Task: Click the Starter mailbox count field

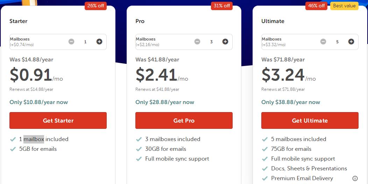Action: [85, 42]
